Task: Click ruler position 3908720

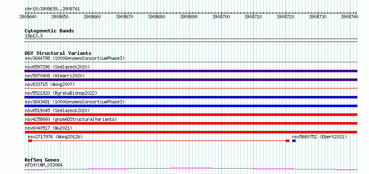Action: (x=286, y=17)
